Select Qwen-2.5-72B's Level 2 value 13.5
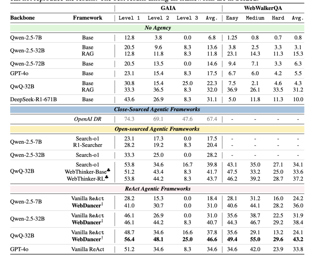 click(158, 64)
